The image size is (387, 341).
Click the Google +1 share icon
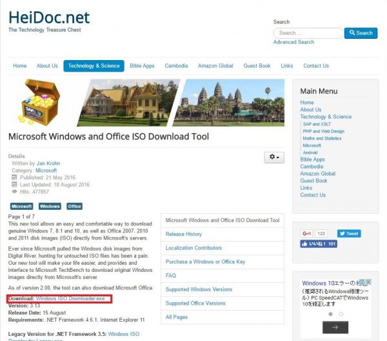[x=306, y=233]
